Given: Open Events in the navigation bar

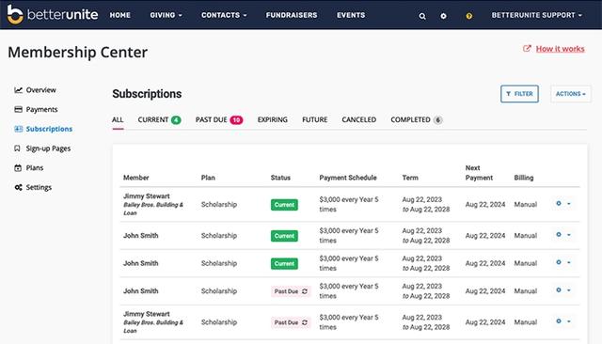Looking at the screenshot, I should (351, 15).
